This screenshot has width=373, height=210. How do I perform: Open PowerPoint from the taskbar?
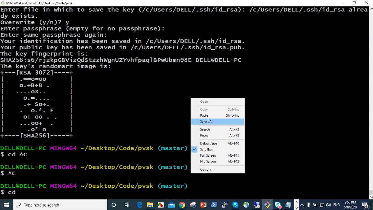point(203,205)
